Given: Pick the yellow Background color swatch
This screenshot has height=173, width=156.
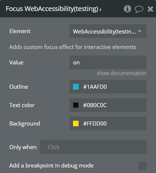Looking at the screenshot, I should (76, 124).
